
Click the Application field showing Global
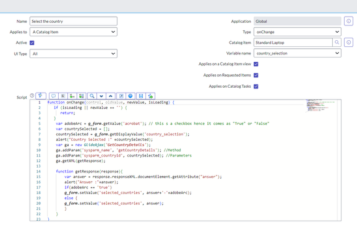(298, 21)
